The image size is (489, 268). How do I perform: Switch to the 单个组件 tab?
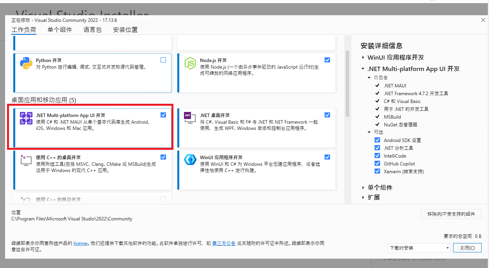60,30
